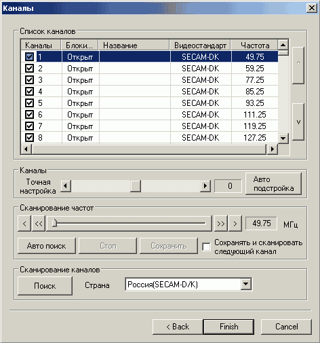Uncheck channel 2 checkbox
320x343 pixels.
pos(29,68)
